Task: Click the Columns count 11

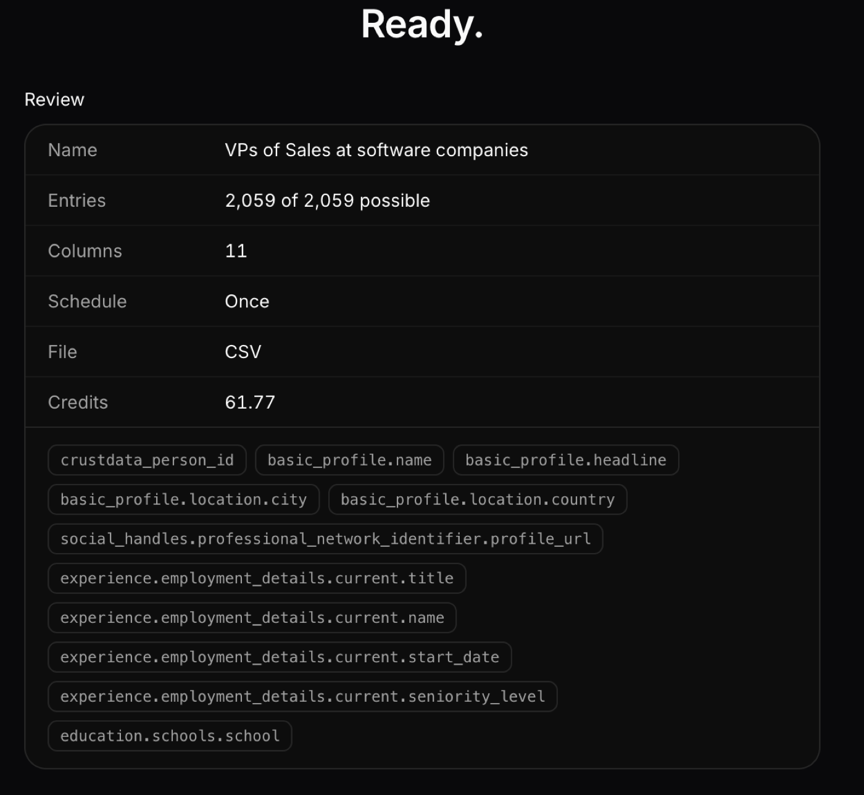Action: [236, 251]
